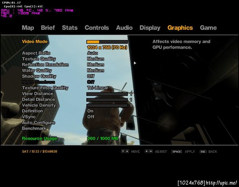Change Shadow Quality Off value

[91, 76]
